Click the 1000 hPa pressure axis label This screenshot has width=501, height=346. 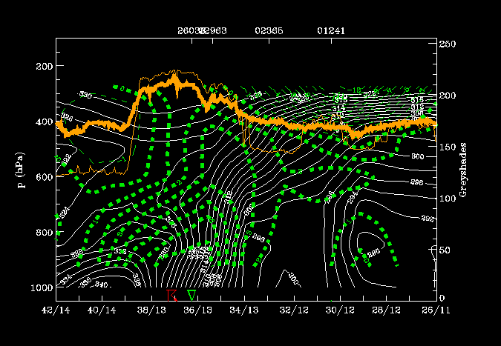(40, 287)
